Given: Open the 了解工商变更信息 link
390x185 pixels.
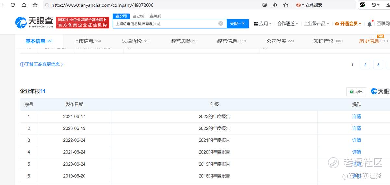Looking at the screenshot, I should [x=42, y=64].
